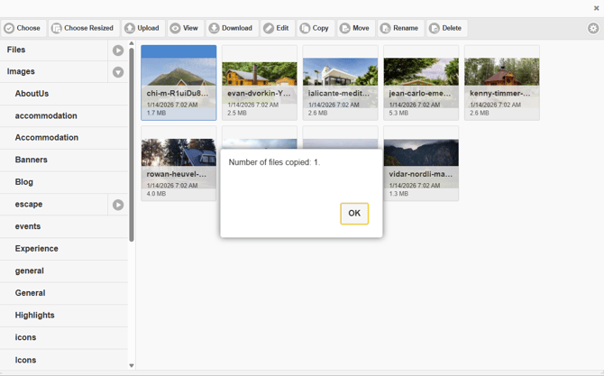Open the AboutUs folder
This screenshot has width=604, height=376.
point(64,94)
